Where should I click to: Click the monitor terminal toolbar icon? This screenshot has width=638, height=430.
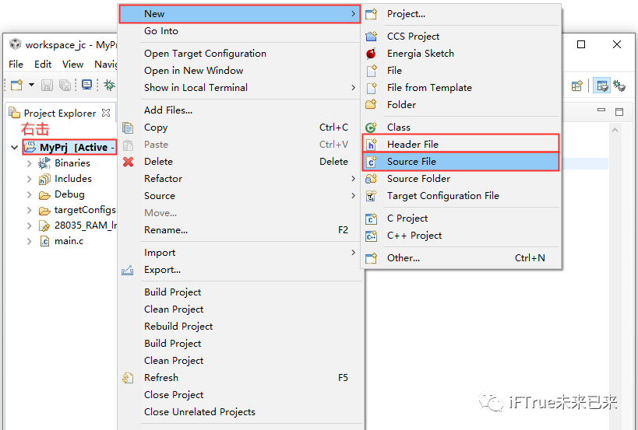pyautogui.click(x=86, y=85)
